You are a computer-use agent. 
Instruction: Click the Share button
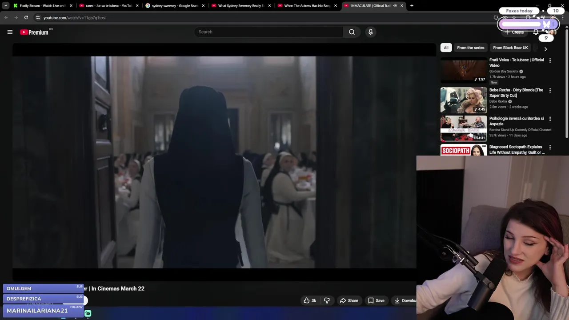(x=349, y=300)
